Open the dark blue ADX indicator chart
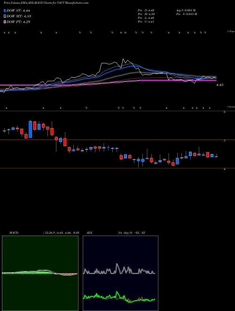Screen dimensions: 235x311 click(120, 273)
